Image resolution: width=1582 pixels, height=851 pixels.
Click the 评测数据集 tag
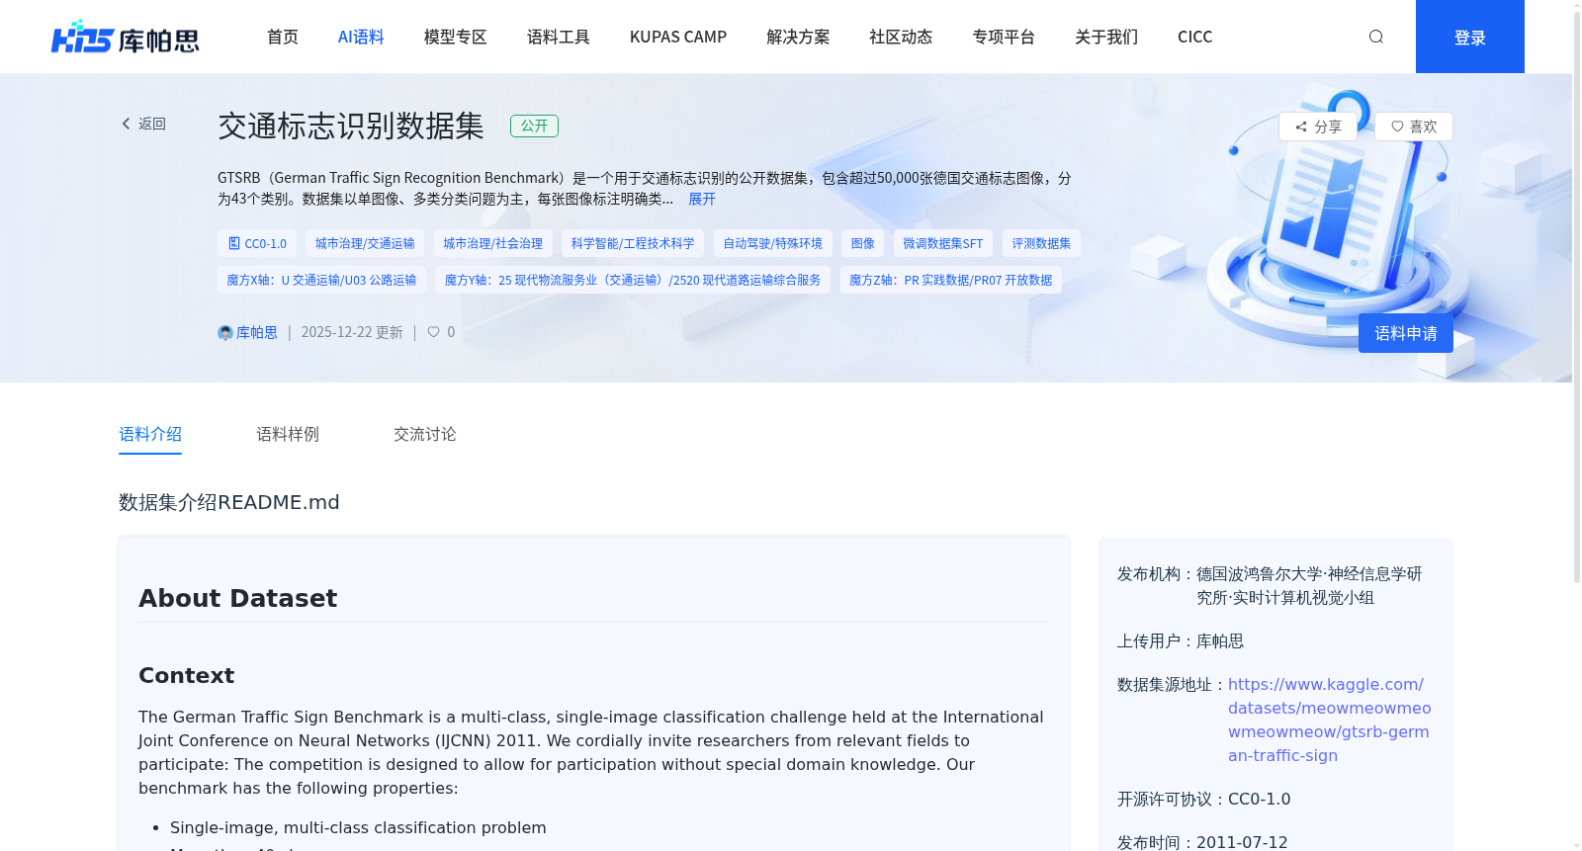(1041, 243)
